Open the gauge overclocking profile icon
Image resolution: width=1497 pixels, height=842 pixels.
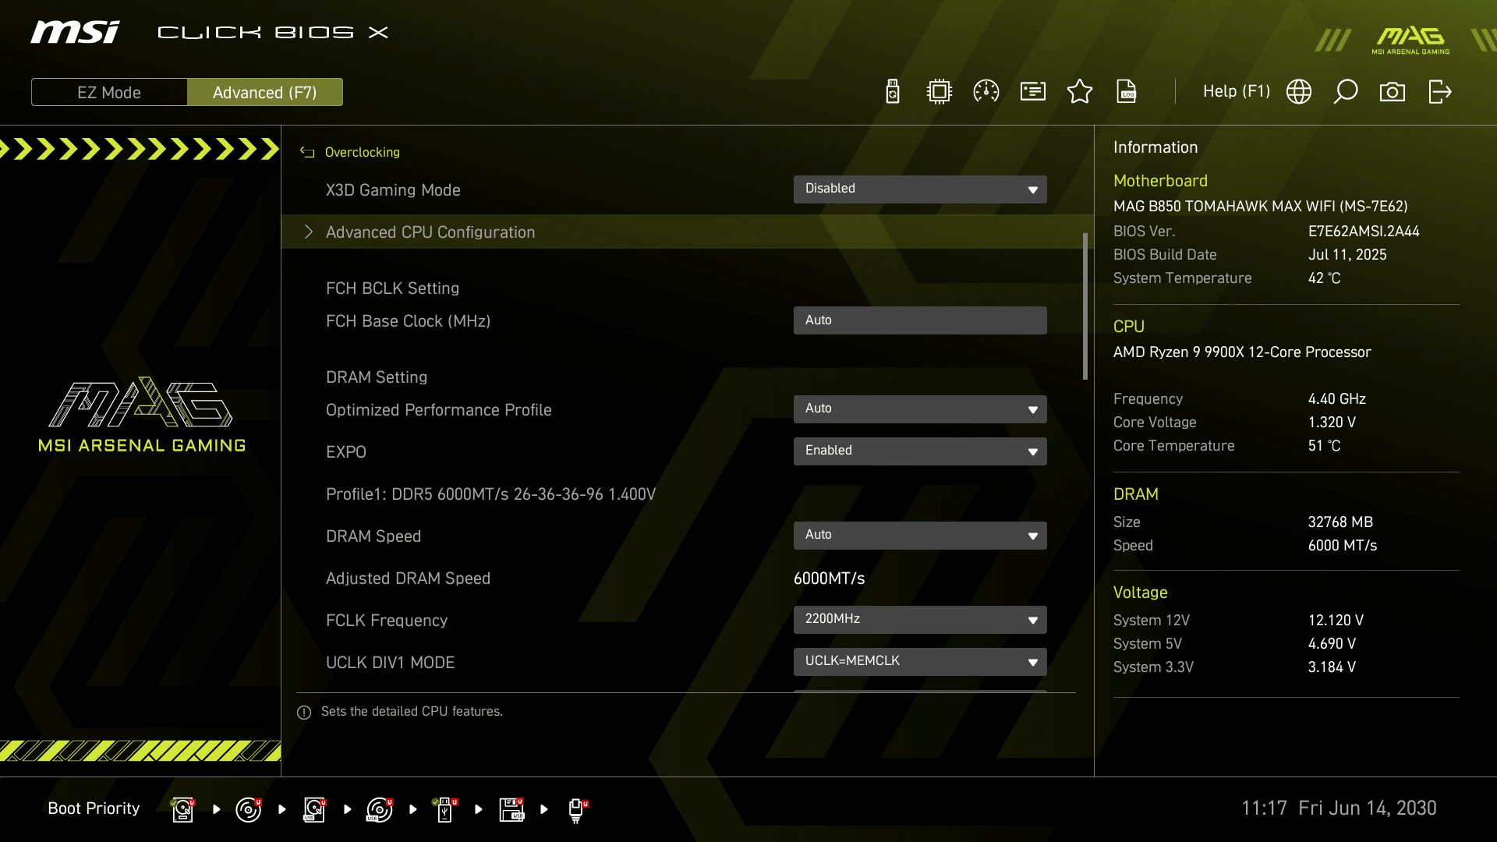(986, 92)
